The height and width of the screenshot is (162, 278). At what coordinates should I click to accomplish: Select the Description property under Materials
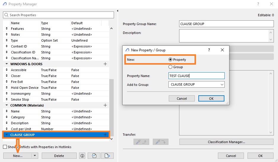[x=56, y=123]
